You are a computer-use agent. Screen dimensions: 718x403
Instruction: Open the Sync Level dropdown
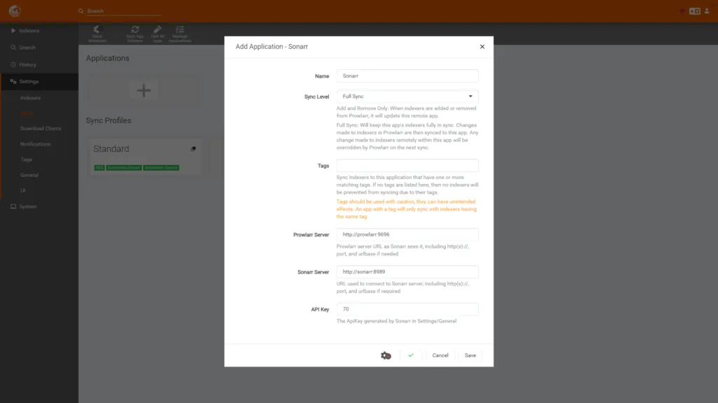point(407,97)
